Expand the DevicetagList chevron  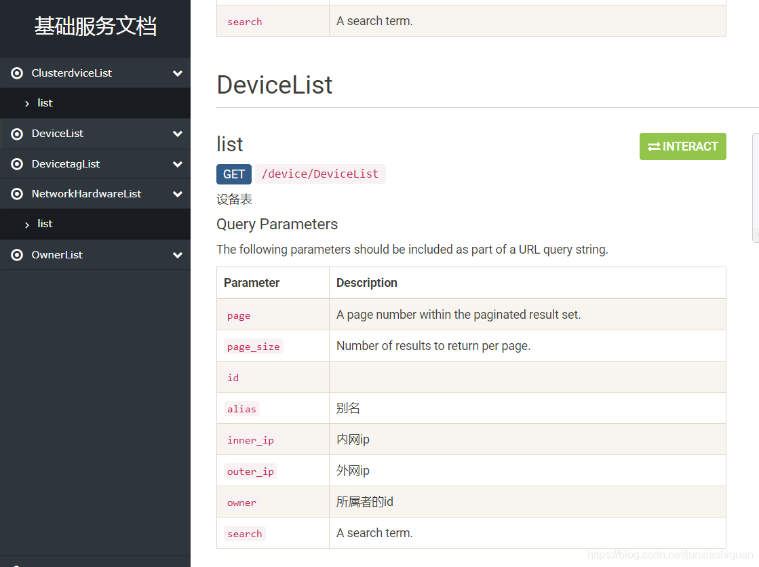tap(178, 165)
